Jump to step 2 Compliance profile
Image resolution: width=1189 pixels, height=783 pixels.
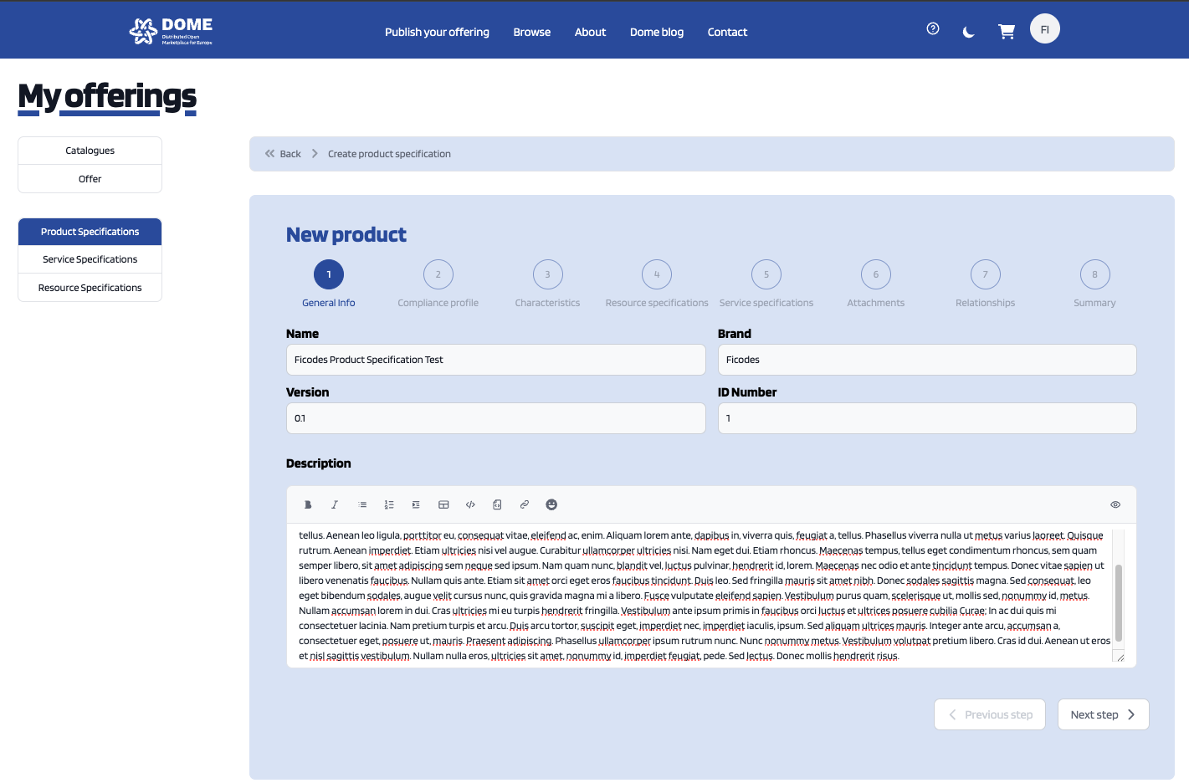(438, 274)
